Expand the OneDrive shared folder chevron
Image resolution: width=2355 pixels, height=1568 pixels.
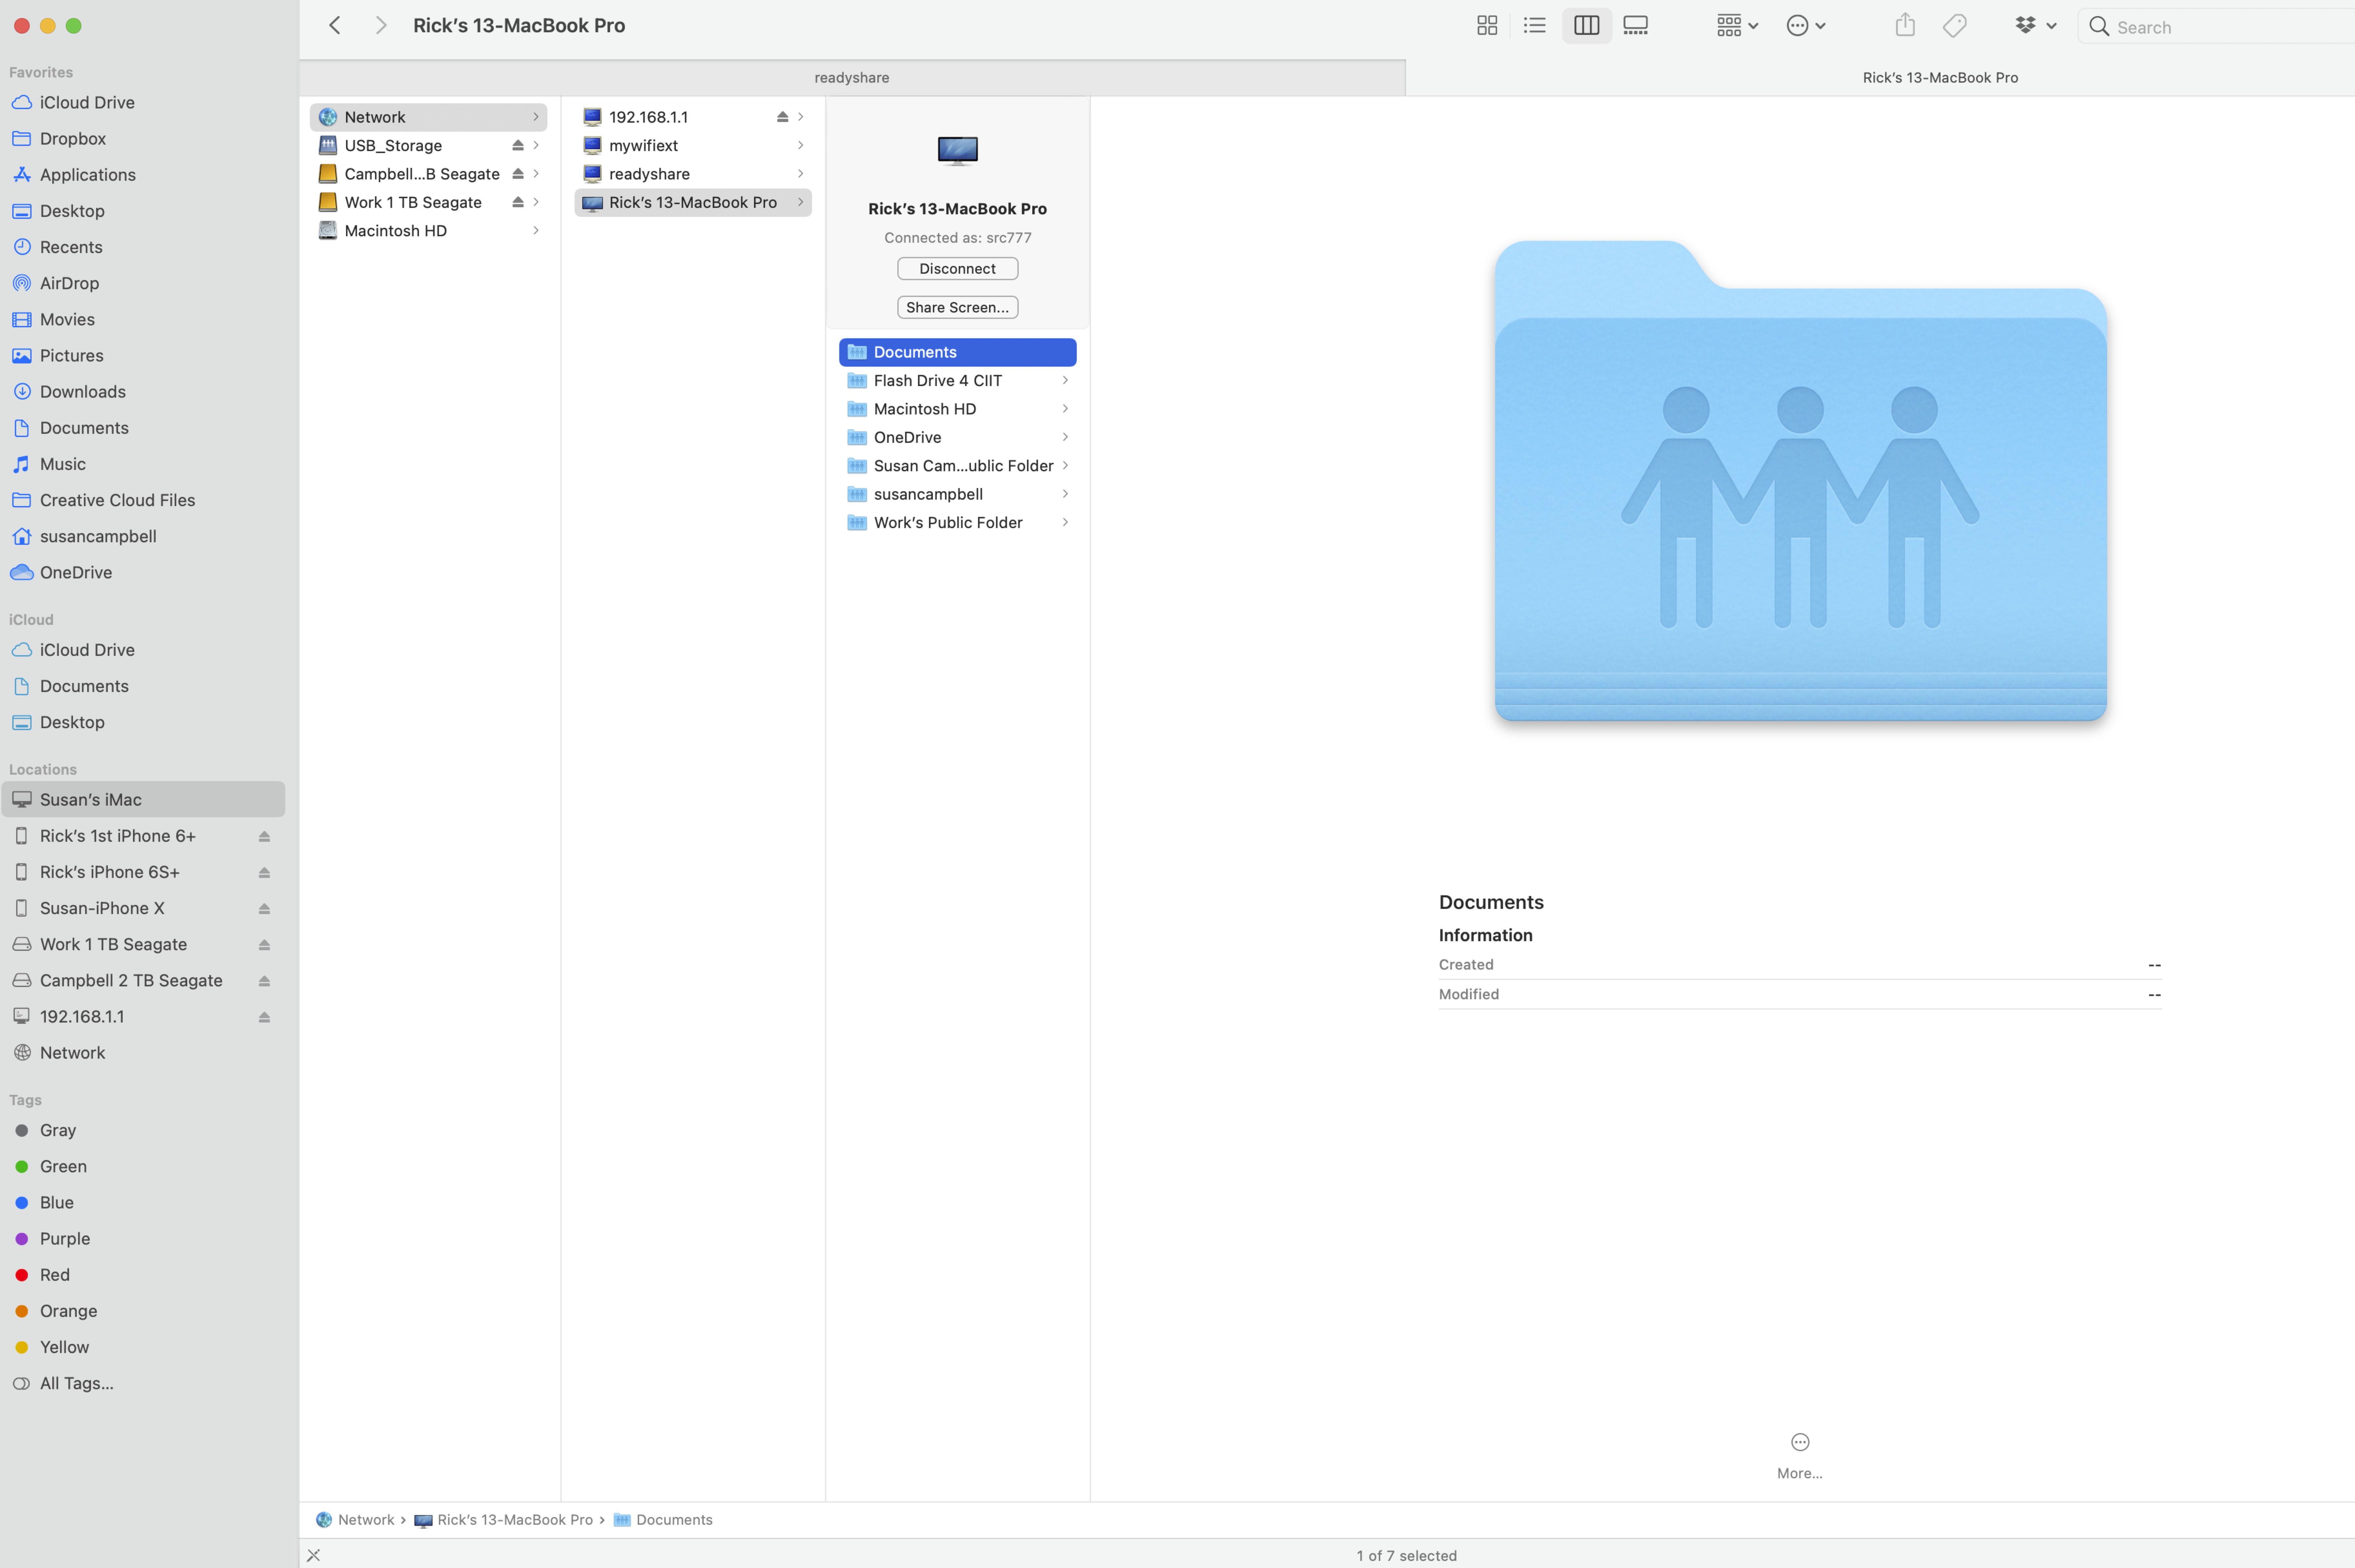click(1065, 437)
